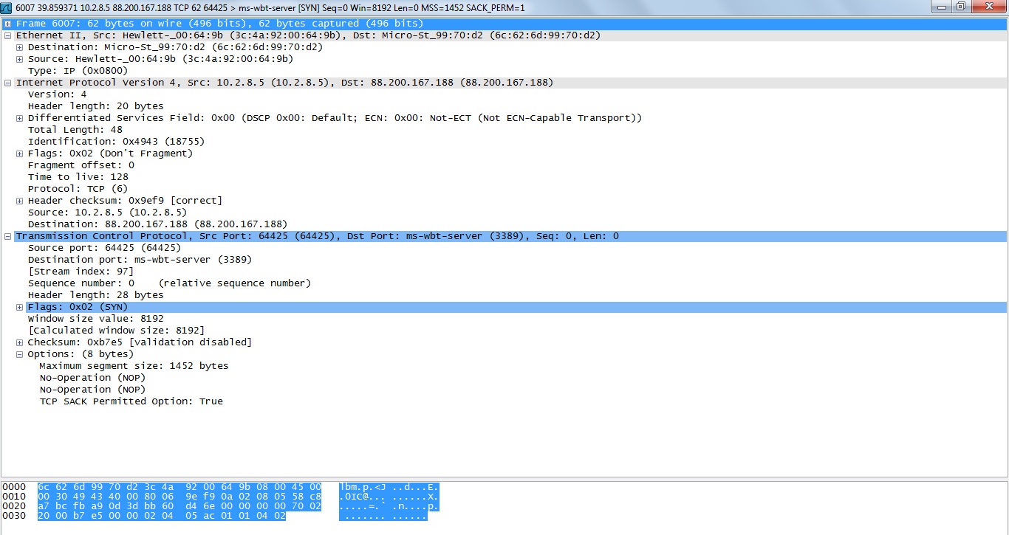Expand the Ethernet Destination Micro-St_99:70:d2 node

pyautogui.click(x=19, y=47)
